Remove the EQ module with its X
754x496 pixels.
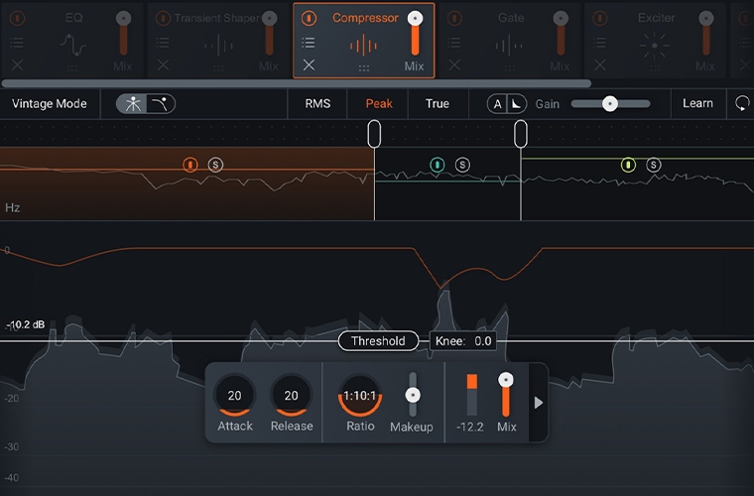[x=17, y=64]
